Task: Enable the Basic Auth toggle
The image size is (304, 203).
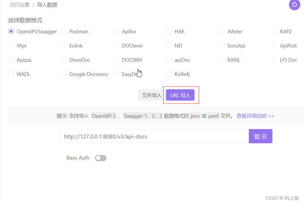Action: tap(101, 158)
